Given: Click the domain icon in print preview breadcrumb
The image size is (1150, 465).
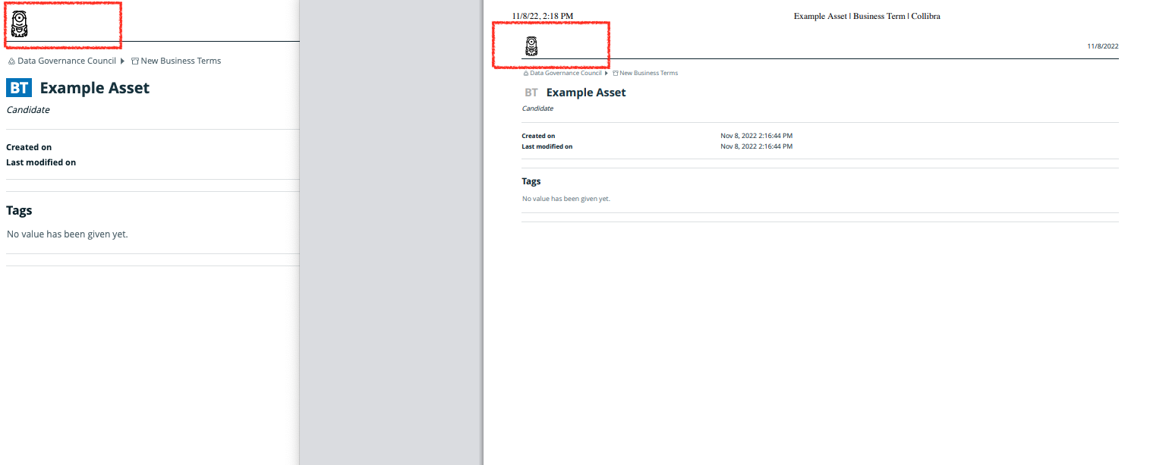Looking at the screenshot, I should click(x=616, y=74).
